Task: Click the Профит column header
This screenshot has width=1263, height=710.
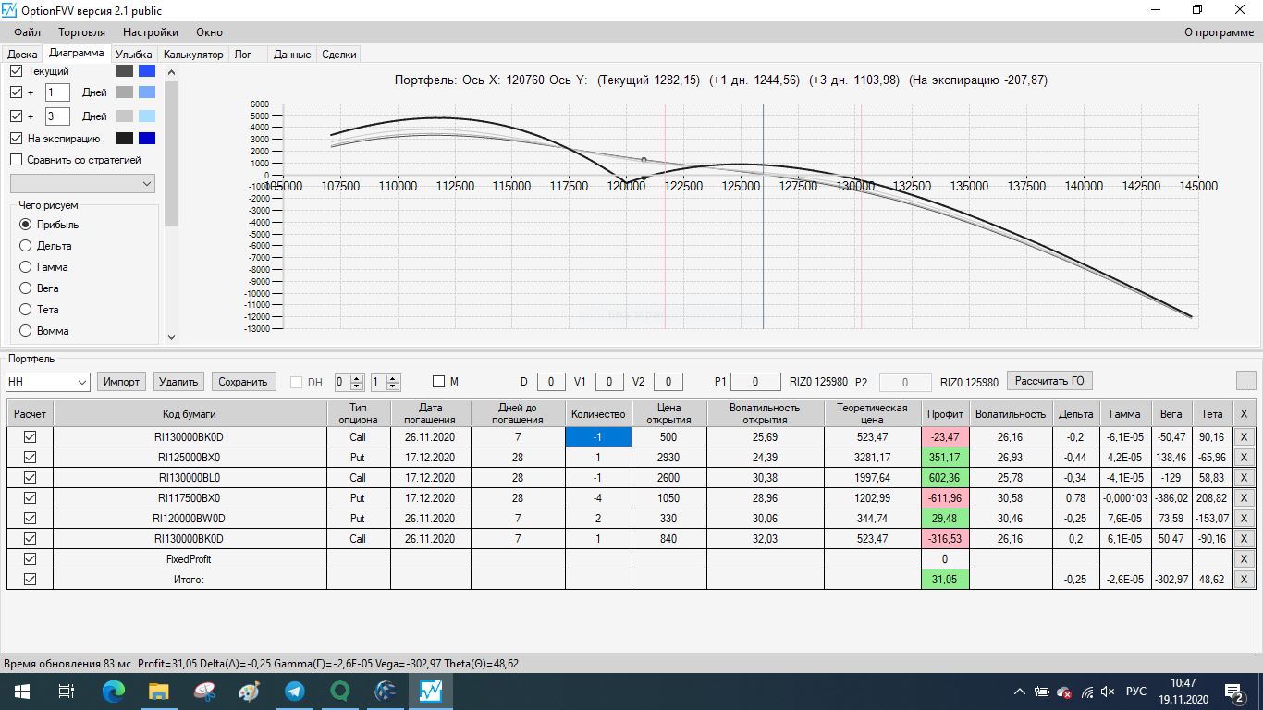Action: pyautogui.click(x=945, y=414)
